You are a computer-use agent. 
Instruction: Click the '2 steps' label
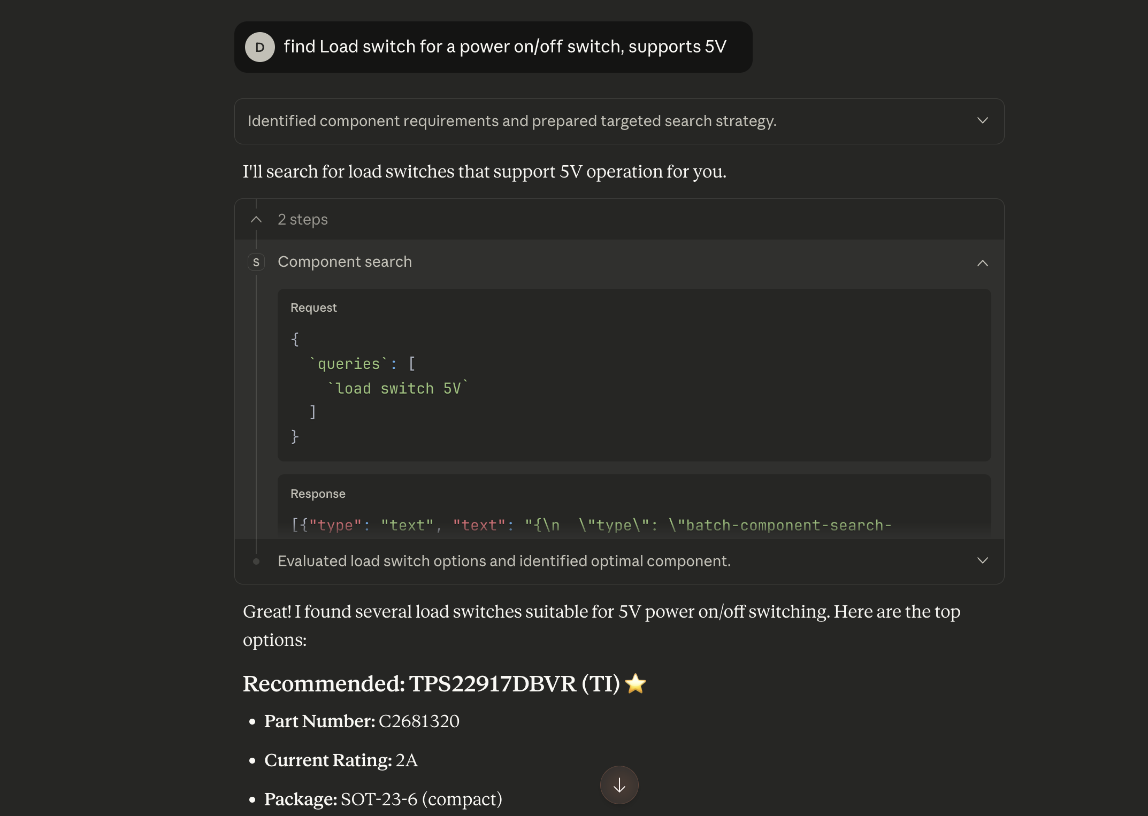[303, 220]
